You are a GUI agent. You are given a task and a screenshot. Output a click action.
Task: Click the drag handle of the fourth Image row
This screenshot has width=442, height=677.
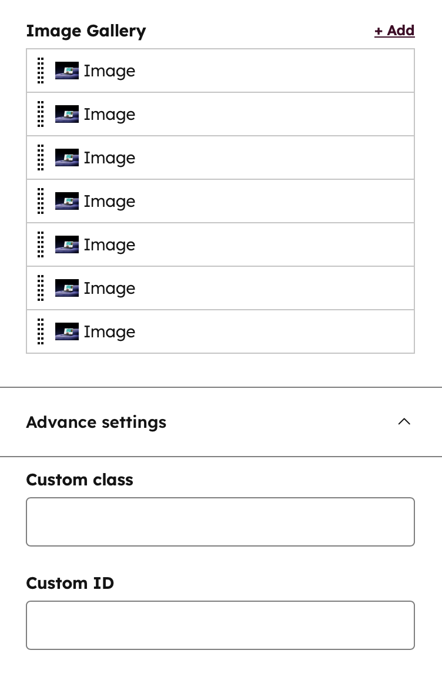[41, 201]
